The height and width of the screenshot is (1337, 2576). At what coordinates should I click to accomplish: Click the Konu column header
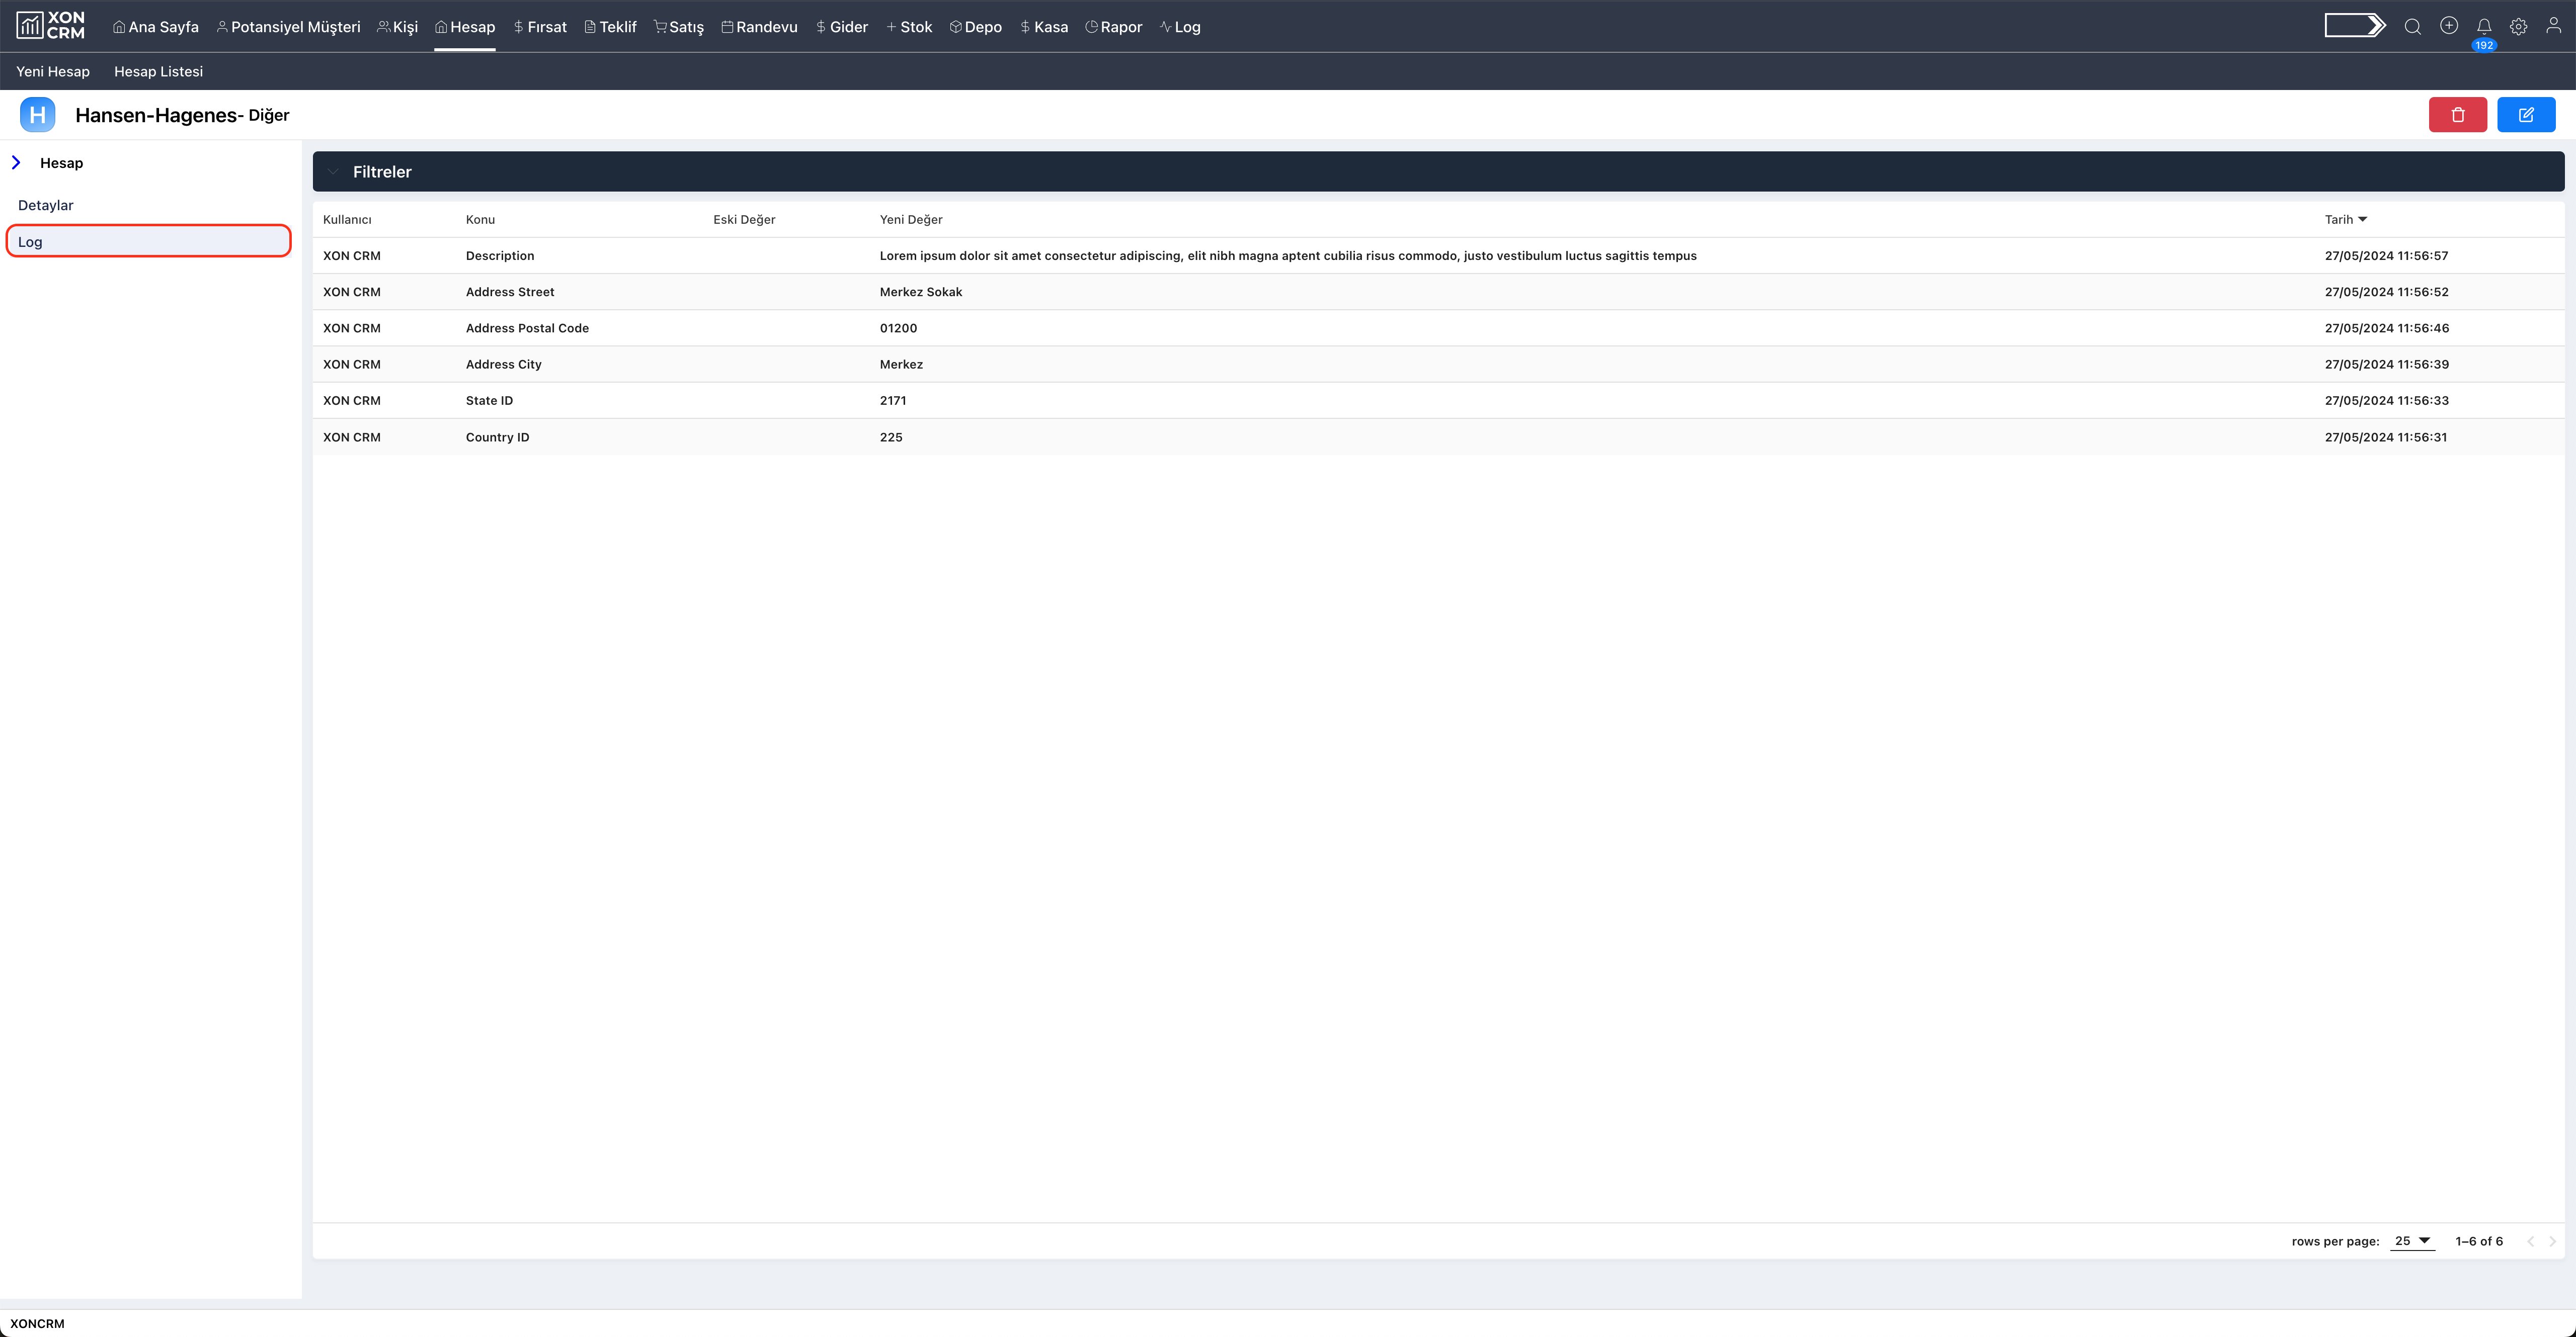(480, 219)
